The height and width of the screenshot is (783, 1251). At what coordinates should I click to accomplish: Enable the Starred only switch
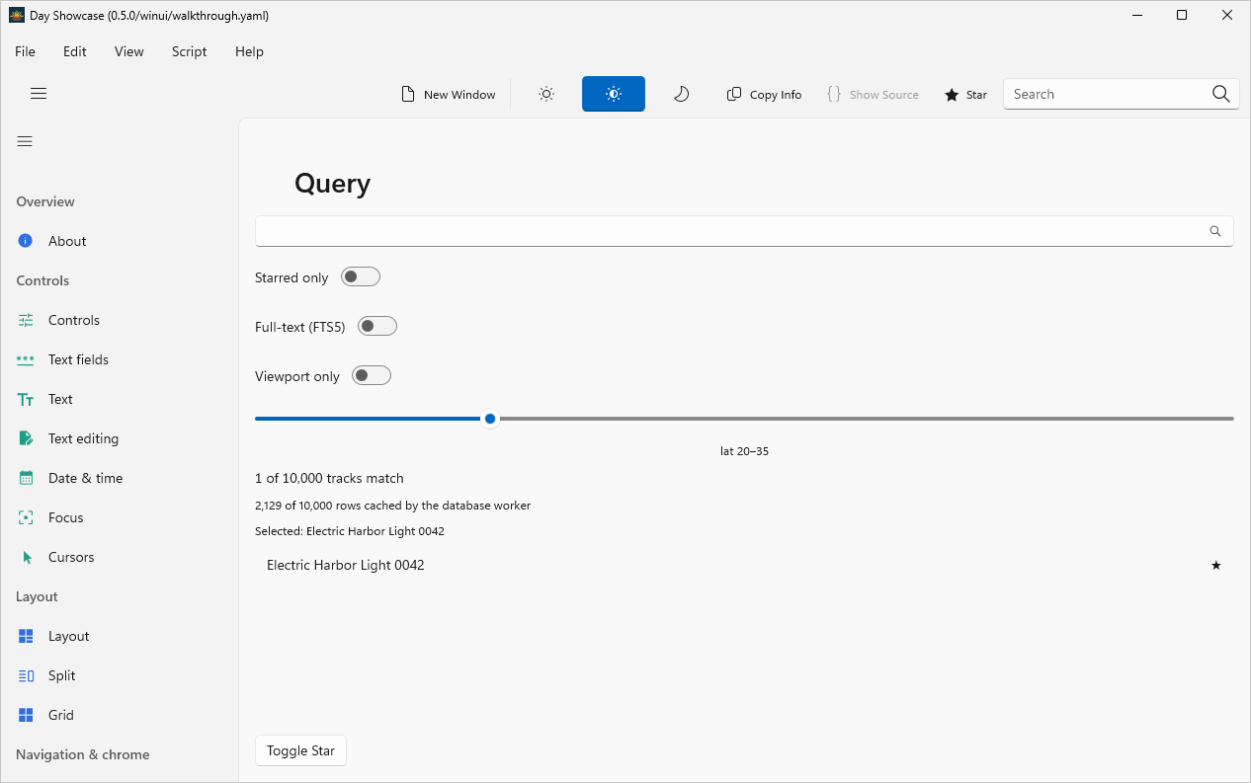coord(361,276)
